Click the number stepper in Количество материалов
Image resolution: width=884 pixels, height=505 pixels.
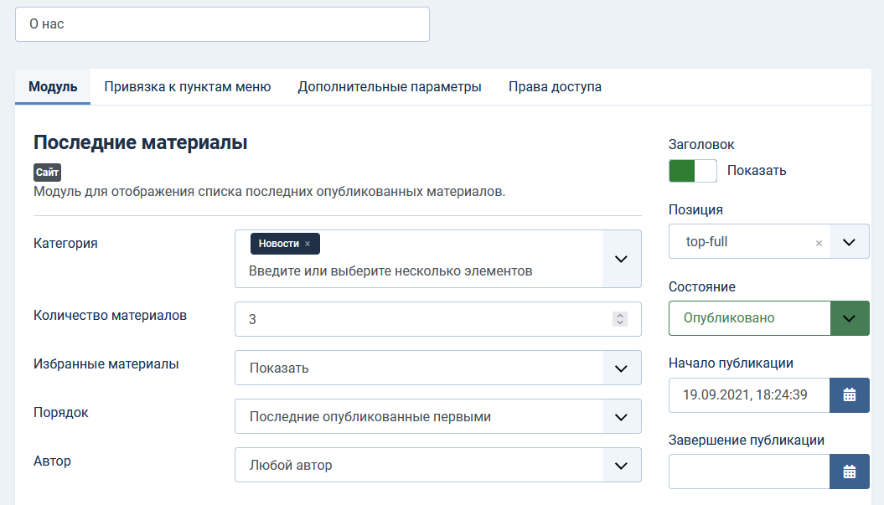click(620, 319)
